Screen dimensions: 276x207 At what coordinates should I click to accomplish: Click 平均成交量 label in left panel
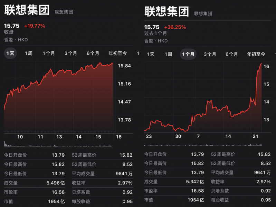(83, 174)
